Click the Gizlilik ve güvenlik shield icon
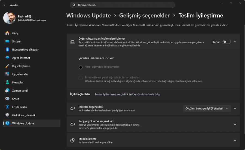 (7, 115)
